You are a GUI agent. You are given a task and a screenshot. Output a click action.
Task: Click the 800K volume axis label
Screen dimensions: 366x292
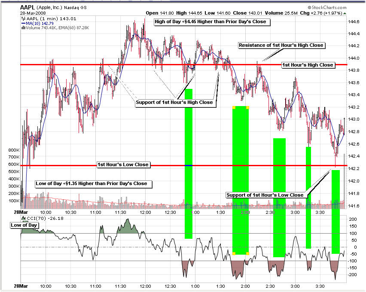coord(14,150)
